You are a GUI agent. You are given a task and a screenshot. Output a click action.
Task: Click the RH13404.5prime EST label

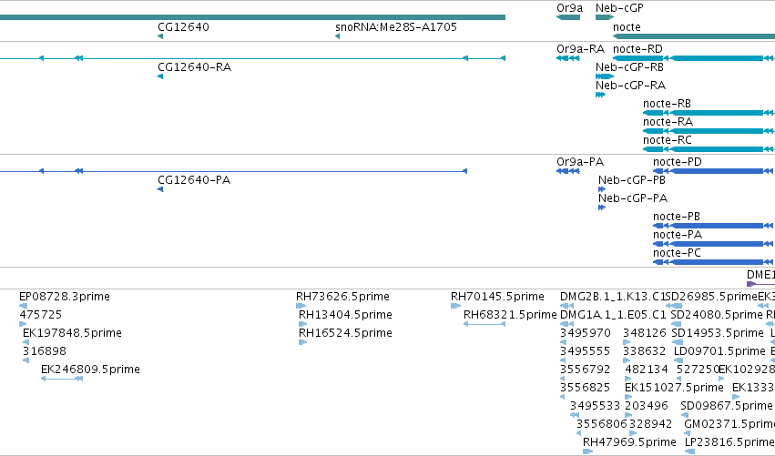(x=345, y=315)
